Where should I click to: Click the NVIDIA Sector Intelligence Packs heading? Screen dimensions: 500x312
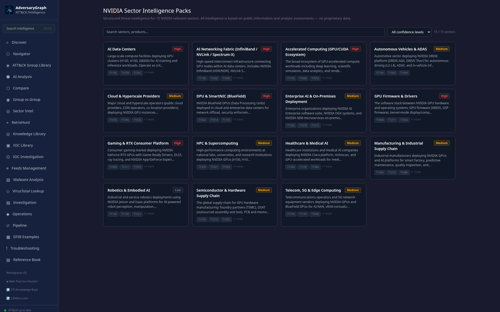[x=147, y=11]
